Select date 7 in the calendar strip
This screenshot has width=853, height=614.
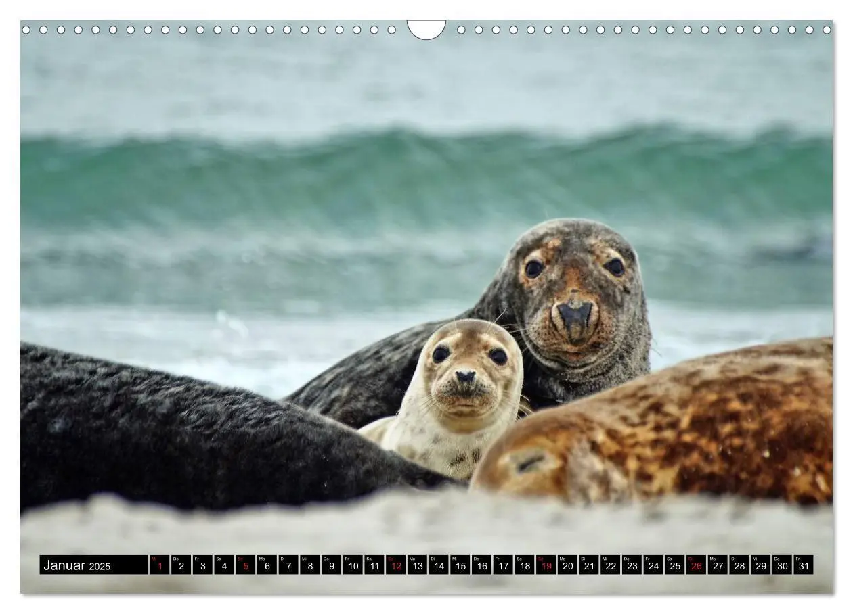[288, 565]
